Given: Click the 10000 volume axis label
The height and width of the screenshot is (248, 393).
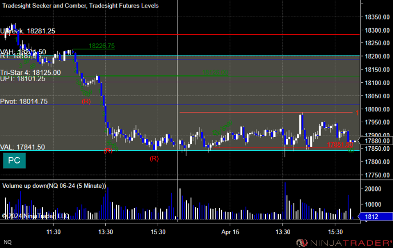Looking at the screenshot, I should click(372, 205).
